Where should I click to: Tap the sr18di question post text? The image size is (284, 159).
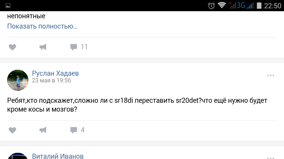click(137, 105)
